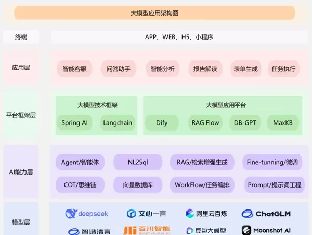Select the 报告解读 box
The width and height of the screenshot is (312, 235).
tap(205, 69)
